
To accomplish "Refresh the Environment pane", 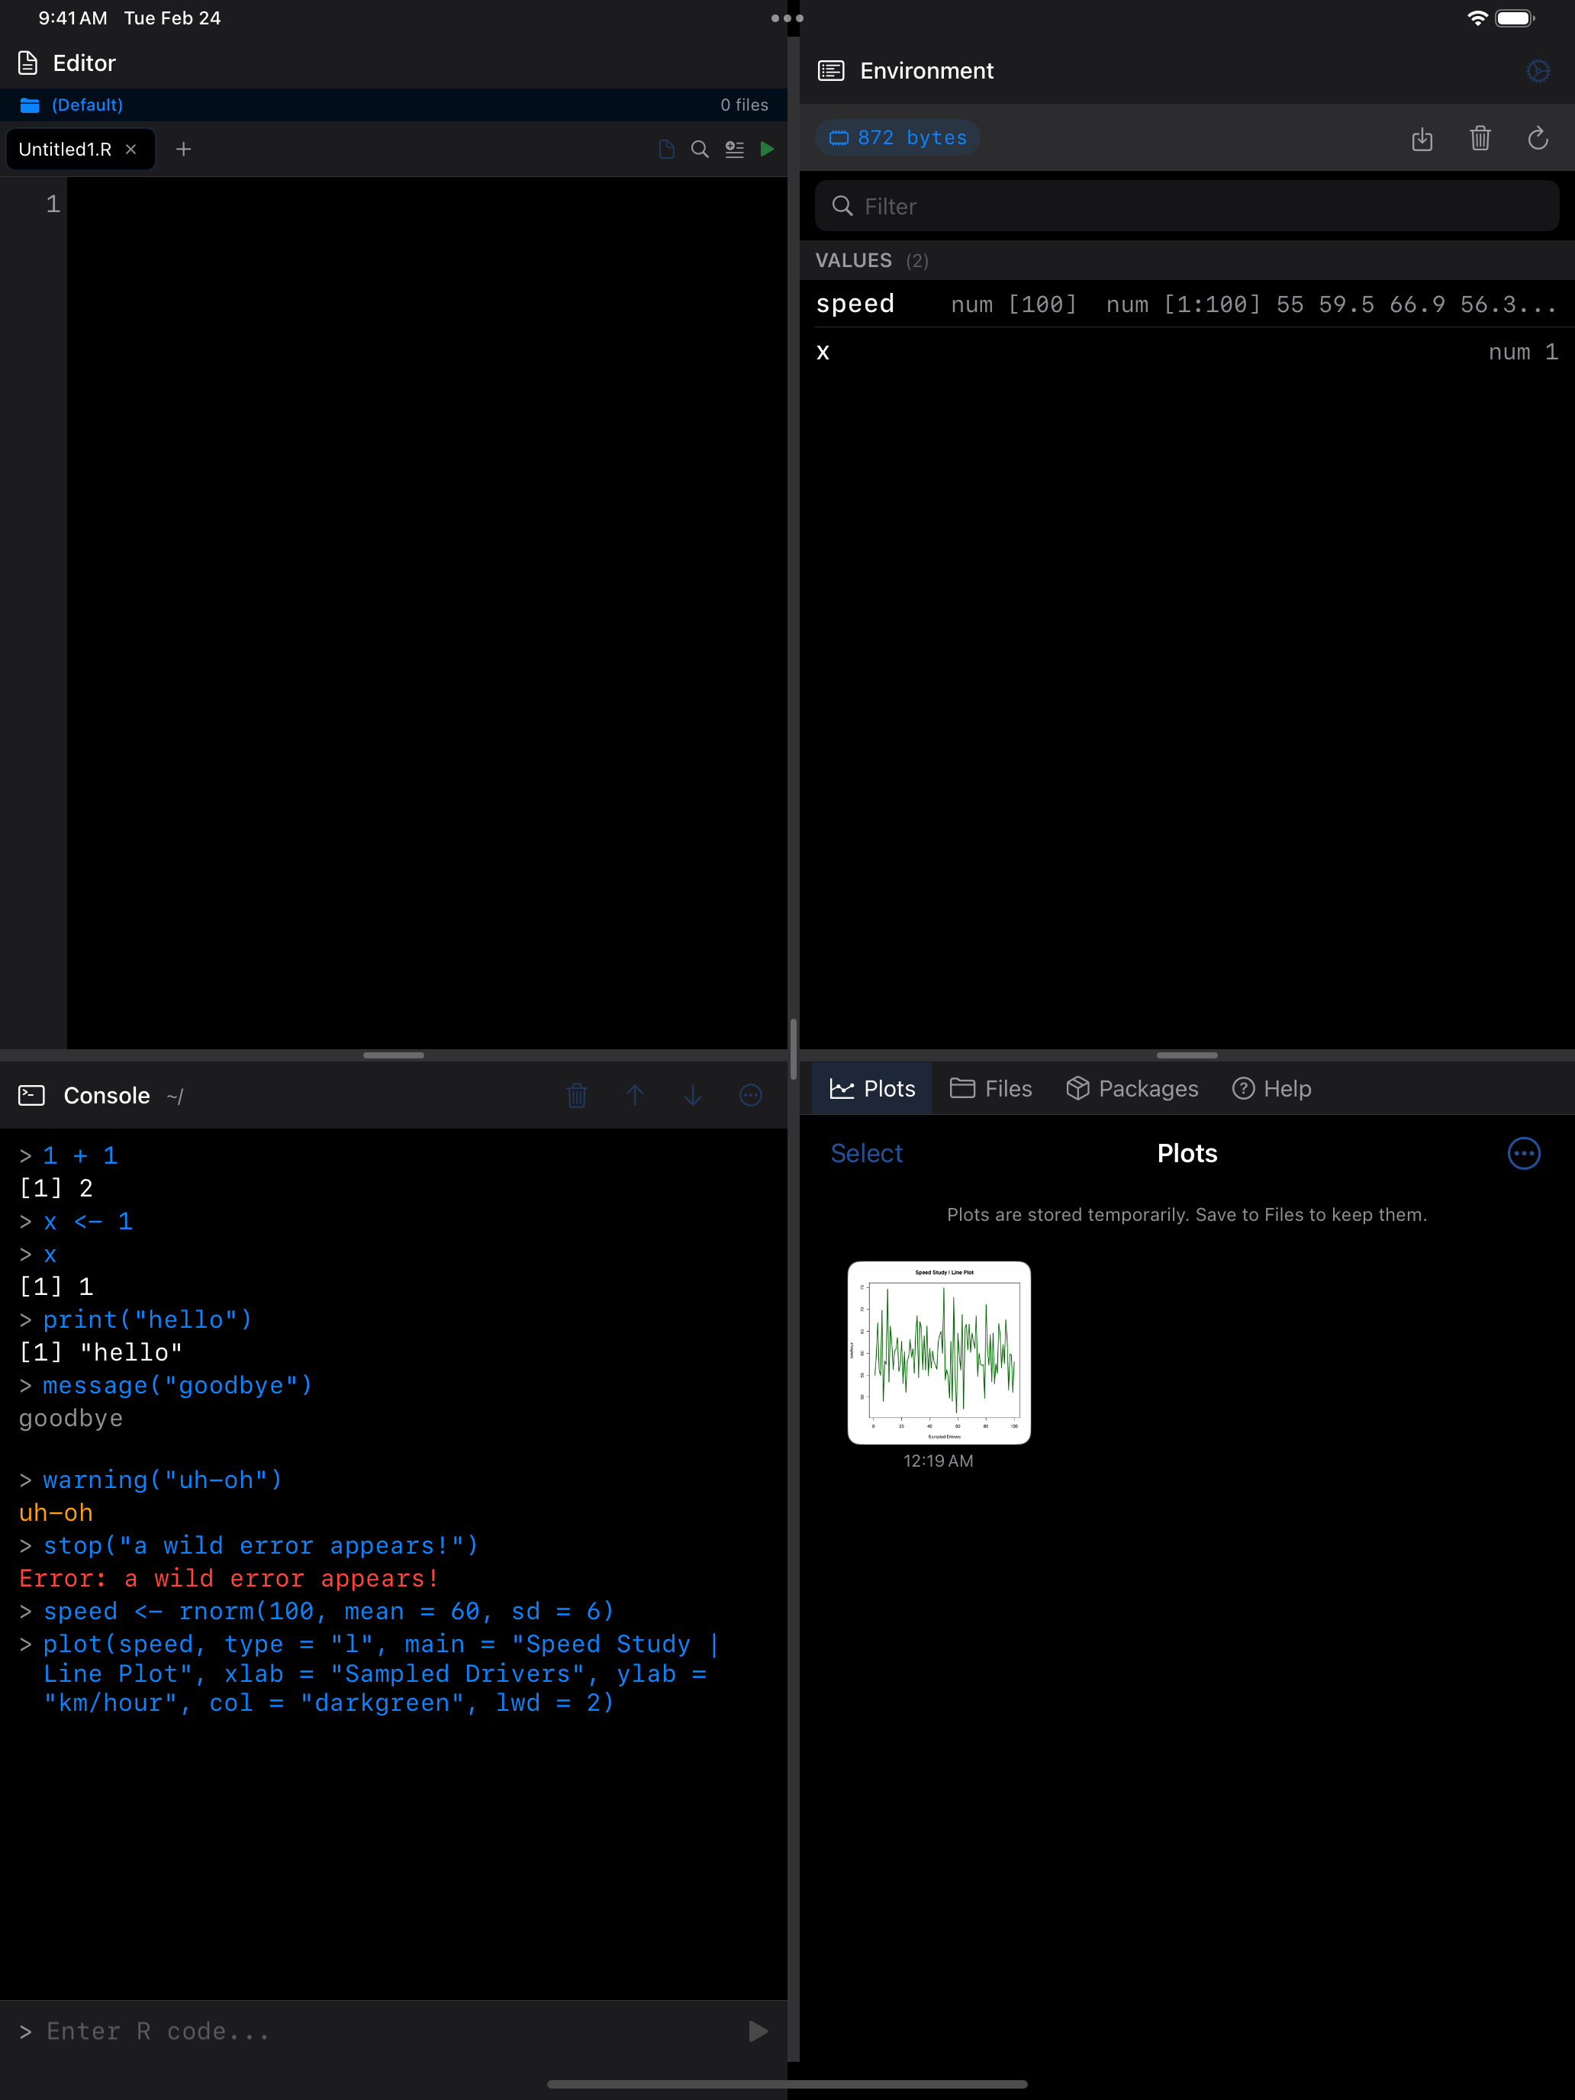I will 1538,139.
